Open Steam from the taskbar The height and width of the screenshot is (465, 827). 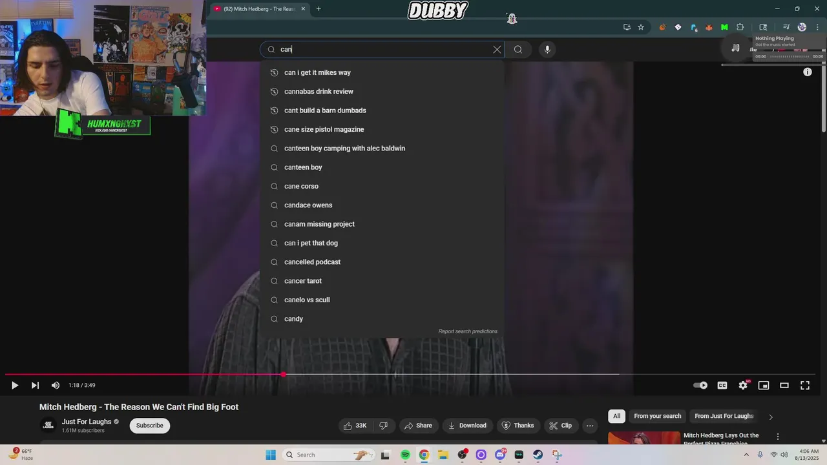coord(538,455)
